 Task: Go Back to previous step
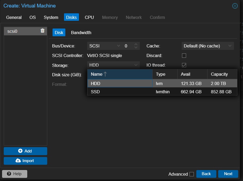click(206, 174)
